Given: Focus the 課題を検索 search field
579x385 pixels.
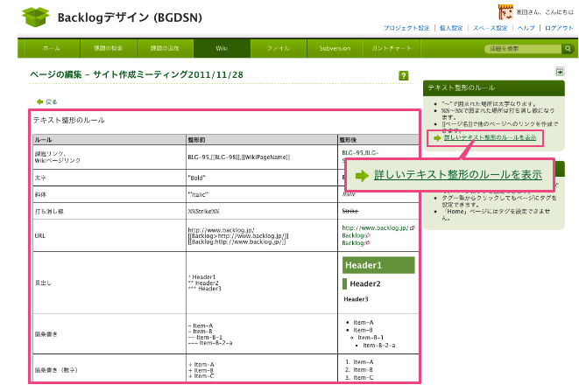Looking at the screenshot, I should coord(524,49).
